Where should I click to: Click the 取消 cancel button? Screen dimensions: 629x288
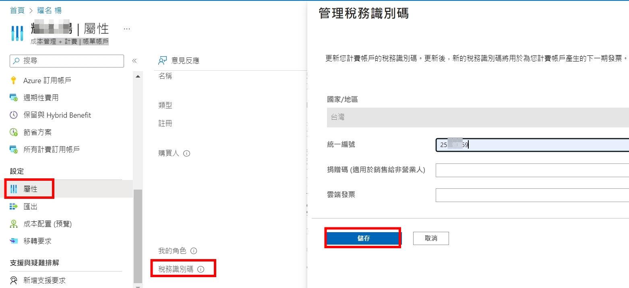pyautogui.click(x=431, y=238)
